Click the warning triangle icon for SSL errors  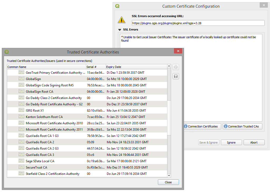pos(122,19)
